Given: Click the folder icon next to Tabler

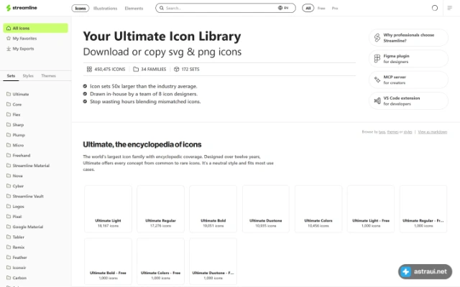Looking at the screenshot, I should click(x=9, y=237).
